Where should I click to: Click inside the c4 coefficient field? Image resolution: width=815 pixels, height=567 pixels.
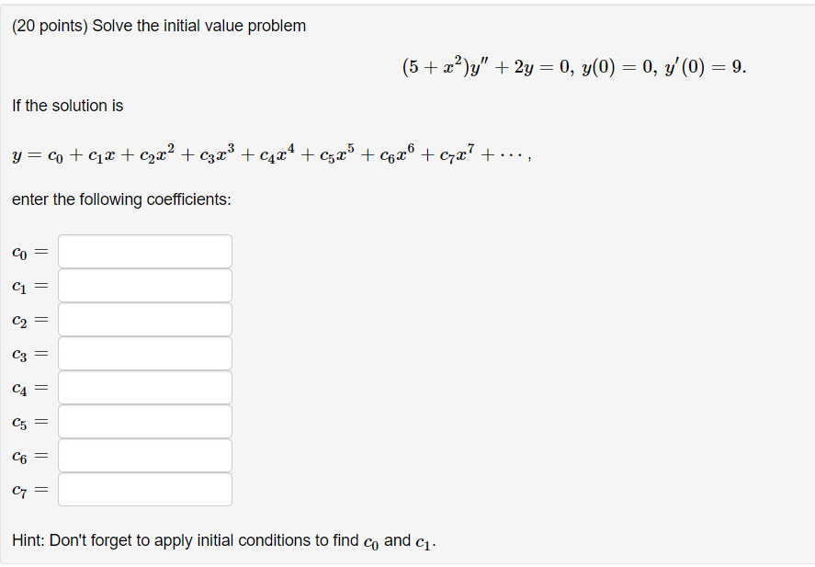coord(144,387)
